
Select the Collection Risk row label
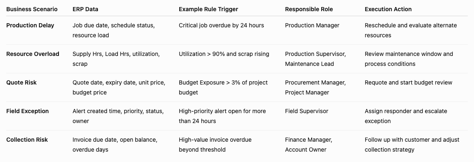[27, 140]
